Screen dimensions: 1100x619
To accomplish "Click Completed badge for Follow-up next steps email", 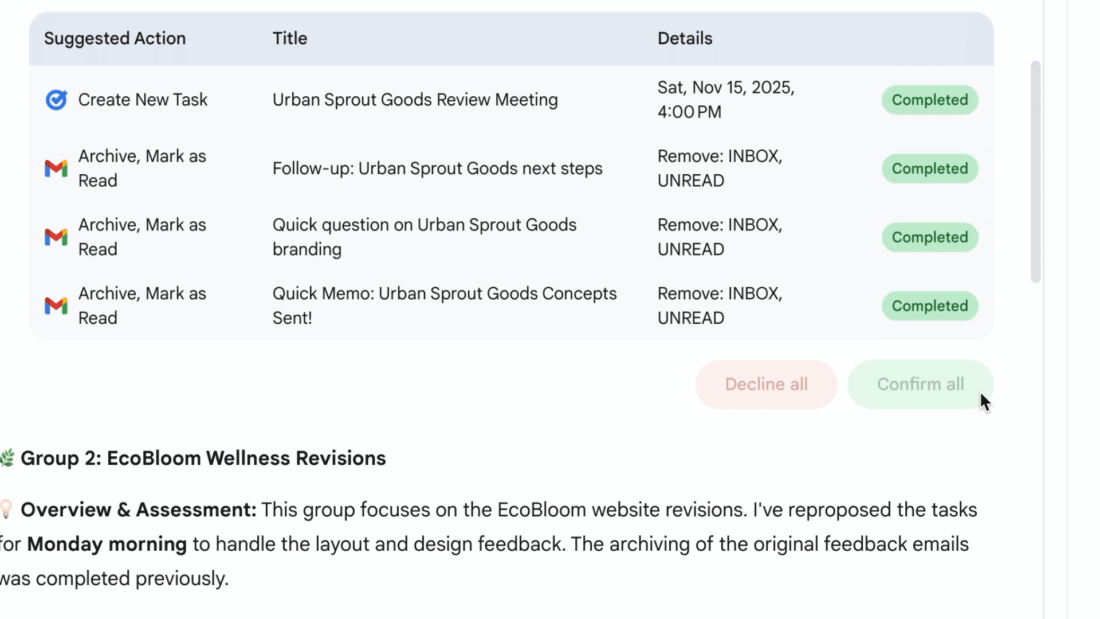I will point(929,169).
